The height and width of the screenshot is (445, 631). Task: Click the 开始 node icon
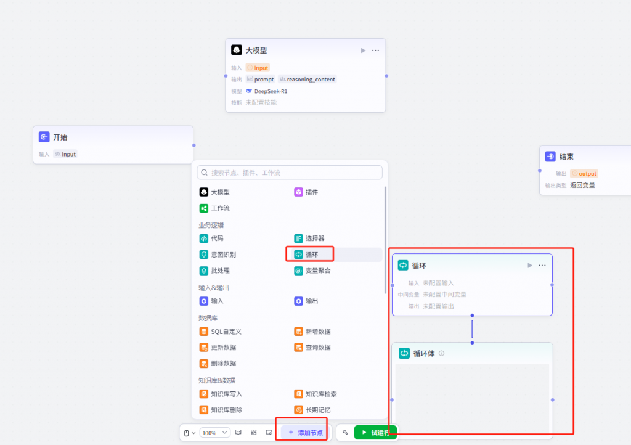[x=44, y=137]
